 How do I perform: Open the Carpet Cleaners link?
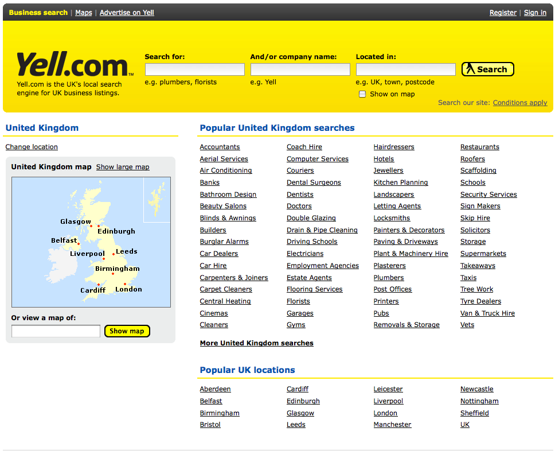pos(226,289)
